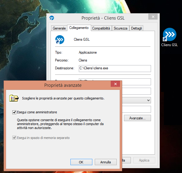Click the Avanzate... button
Viewport: 182px width, 173px height.
click(137, 118)
